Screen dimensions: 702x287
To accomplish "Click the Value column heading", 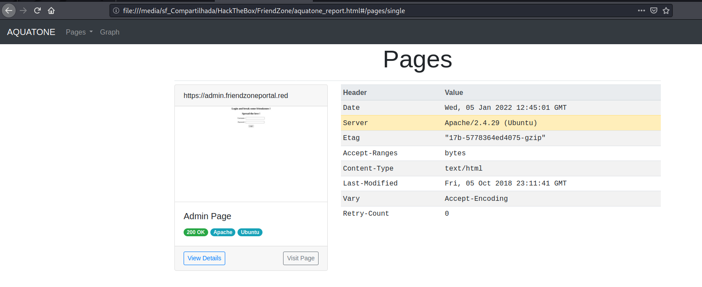I will tap(454, 92).
